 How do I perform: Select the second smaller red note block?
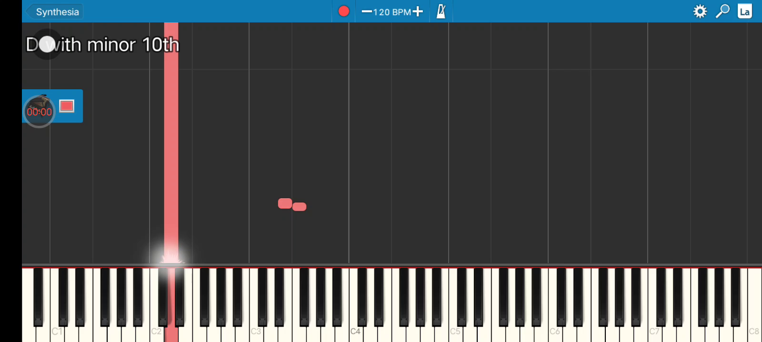tap(299, 207)
